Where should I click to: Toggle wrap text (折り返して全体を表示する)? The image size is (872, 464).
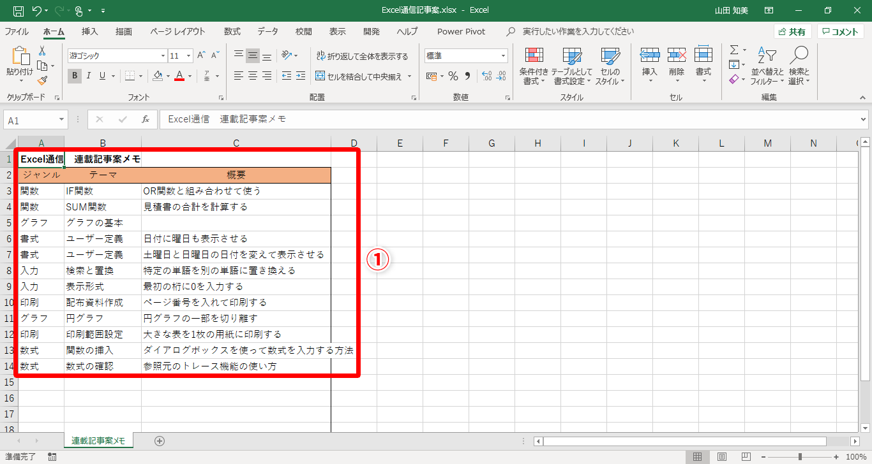tap(362, 56)
